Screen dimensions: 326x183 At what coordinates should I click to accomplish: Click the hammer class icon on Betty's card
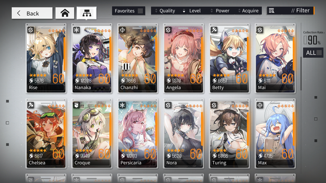tap(214, 30)
